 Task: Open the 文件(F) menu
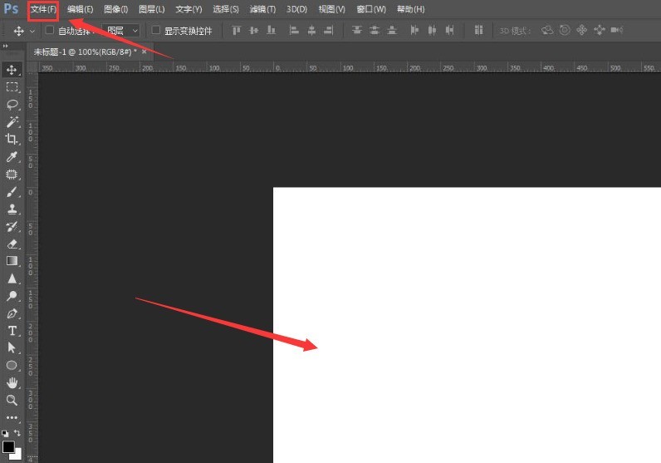(43, 9)
